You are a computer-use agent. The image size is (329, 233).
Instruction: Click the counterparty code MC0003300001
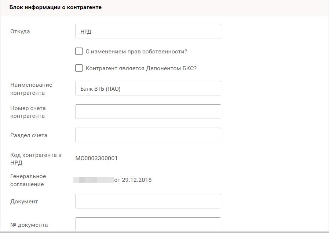pos(96,158)
